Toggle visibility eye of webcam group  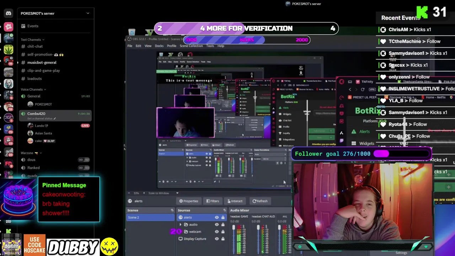pyautogui.click(x=216, y=231)
